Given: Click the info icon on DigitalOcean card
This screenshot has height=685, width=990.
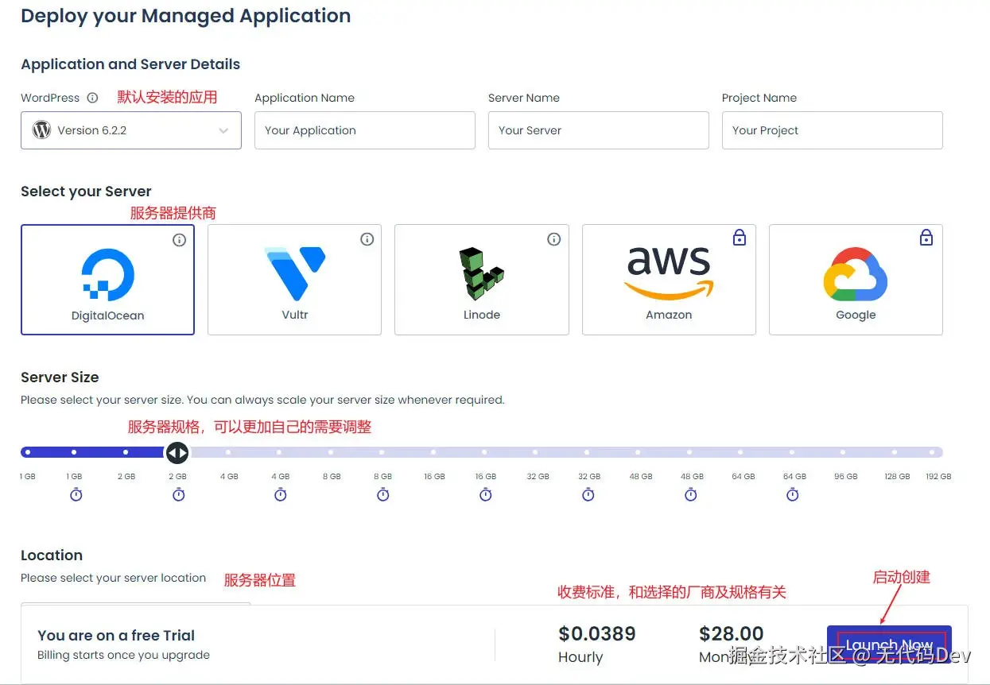Looking at the screenshot, I should tap(180, 239).
